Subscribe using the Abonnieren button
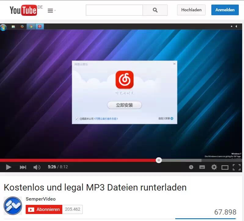Viewport: 244px width, 221px height. coord(44,209)
